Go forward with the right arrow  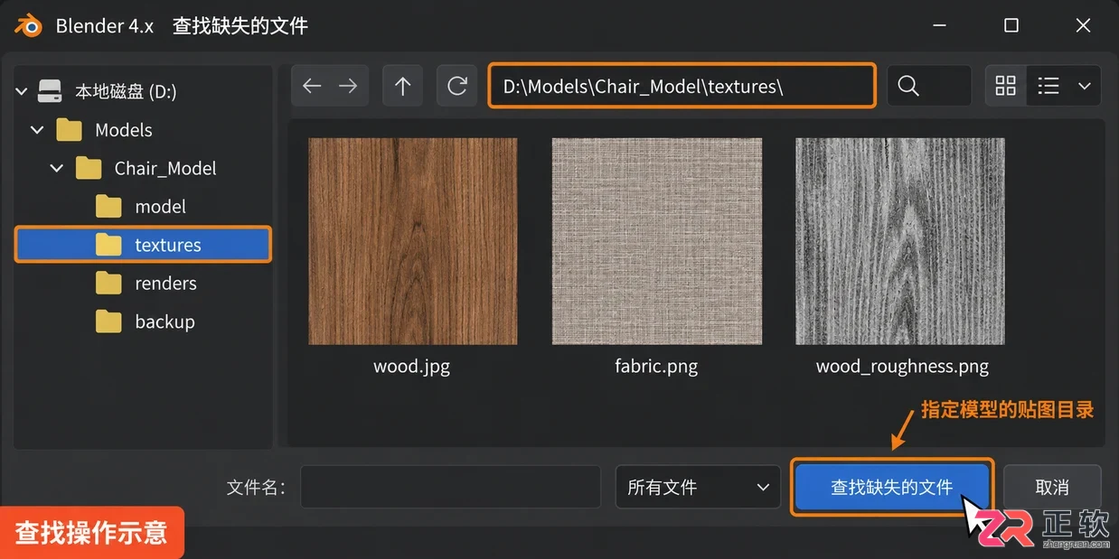click(x=348, y=86)
